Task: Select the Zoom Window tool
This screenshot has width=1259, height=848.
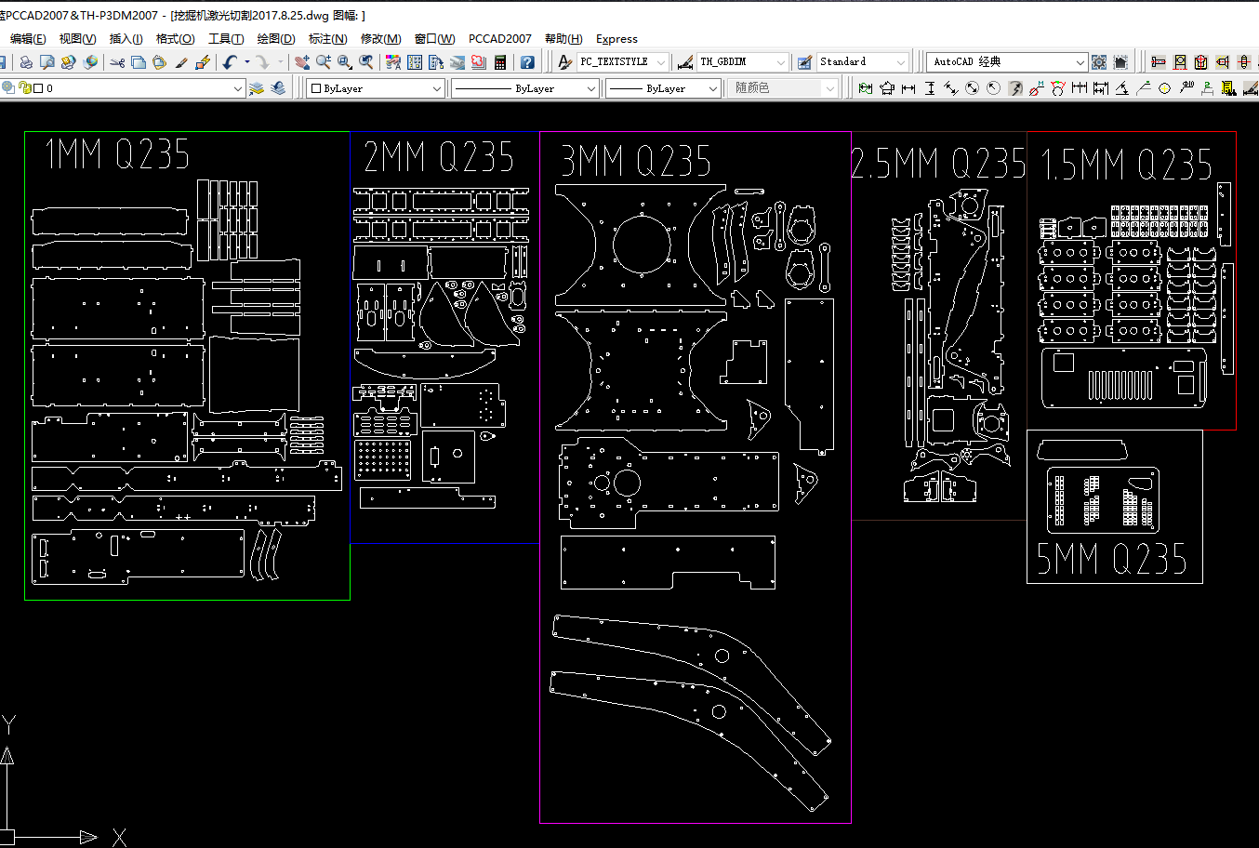Action: click(x=345, y=62)
